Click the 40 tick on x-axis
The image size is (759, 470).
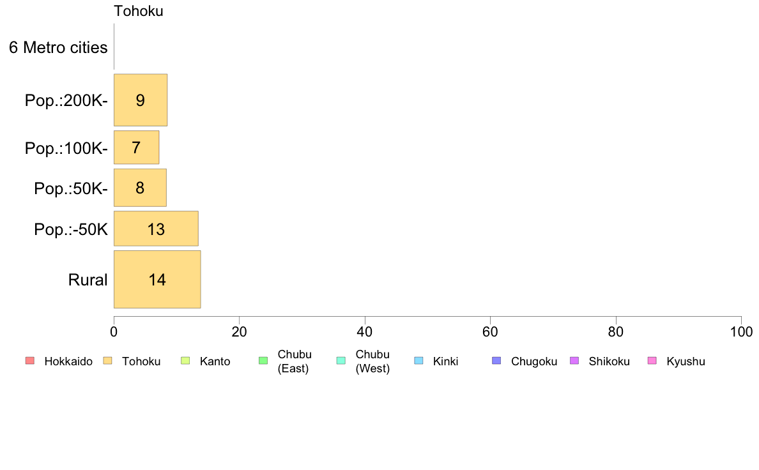tap(365, 331)
